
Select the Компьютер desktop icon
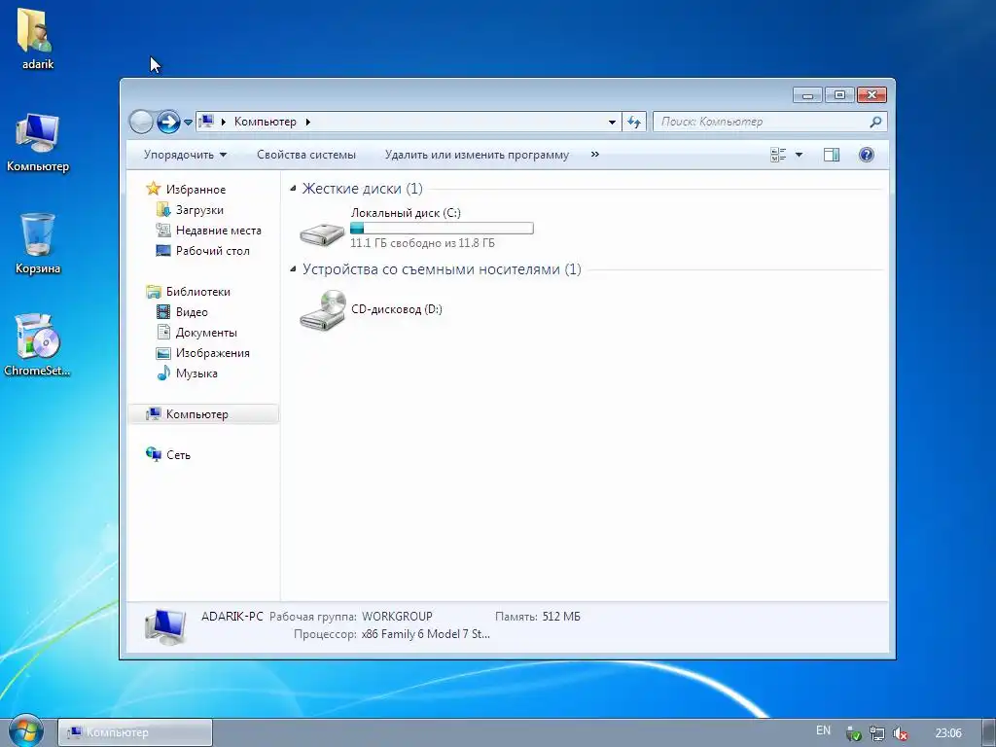(x=38, y=142)
